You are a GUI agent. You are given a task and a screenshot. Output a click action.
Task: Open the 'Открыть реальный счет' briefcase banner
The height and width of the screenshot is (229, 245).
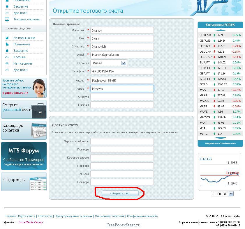pos(24,109)
